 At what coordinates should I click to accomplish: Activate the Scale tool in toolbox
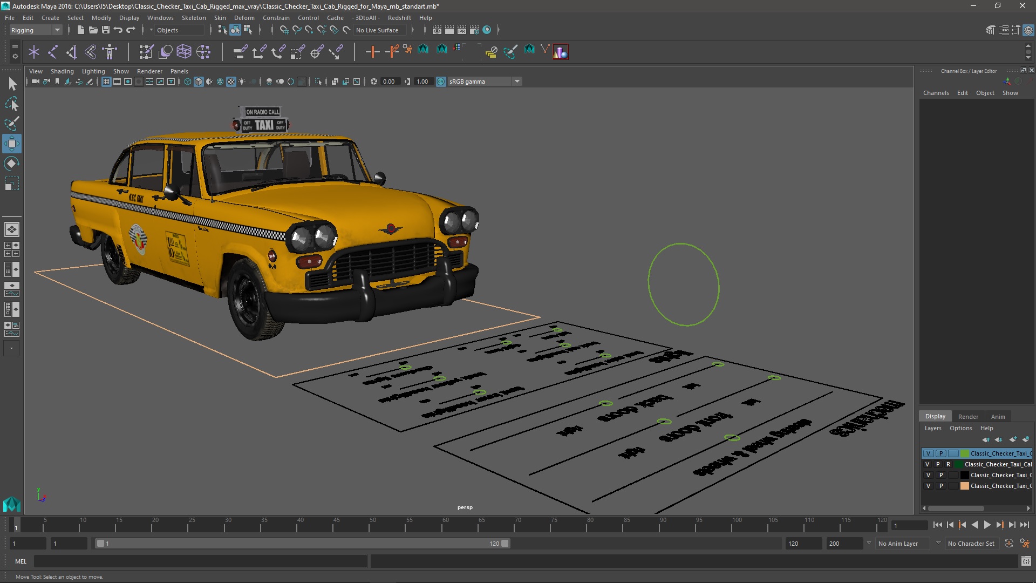(x=12, y=184)
